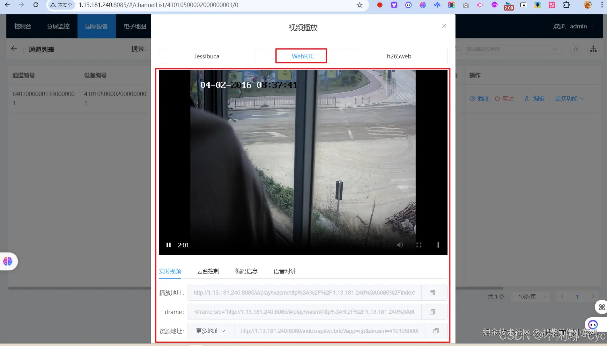Select the device number 41010500002000000001 cell
607x346 pixels.
click(115, 98)
